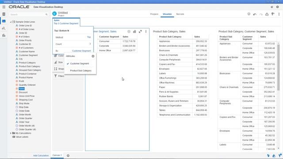Screen dimensions: 283x159
Task: Select Shipping Cost in the data tree
Action: point(26,100)
